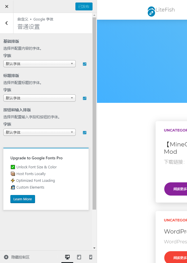Open the 标题排版 font family dropdown

(x=40, y=98)
